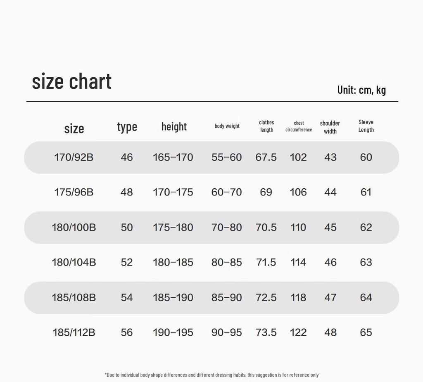The image size is (423, 382).
Task: Select the 180/100B size cell
Action: (x=74, y=228)
